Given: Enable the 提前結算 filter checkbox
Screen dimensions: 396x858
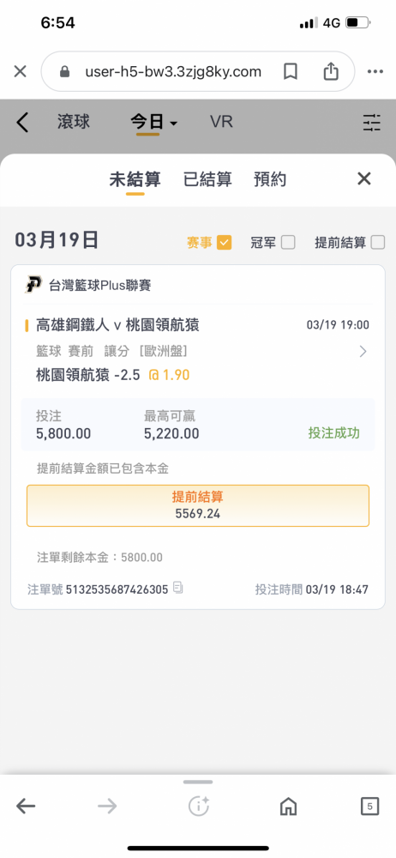Looking at the screenshot, I should 378,243.
